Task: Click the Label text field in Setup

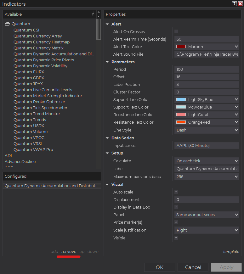Action: [x=207, y=169]
